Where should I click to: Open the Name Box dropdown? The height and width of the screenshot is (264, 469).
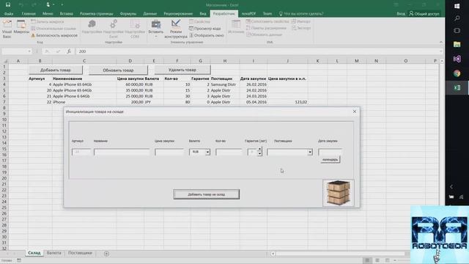click(x=29, y=51)
